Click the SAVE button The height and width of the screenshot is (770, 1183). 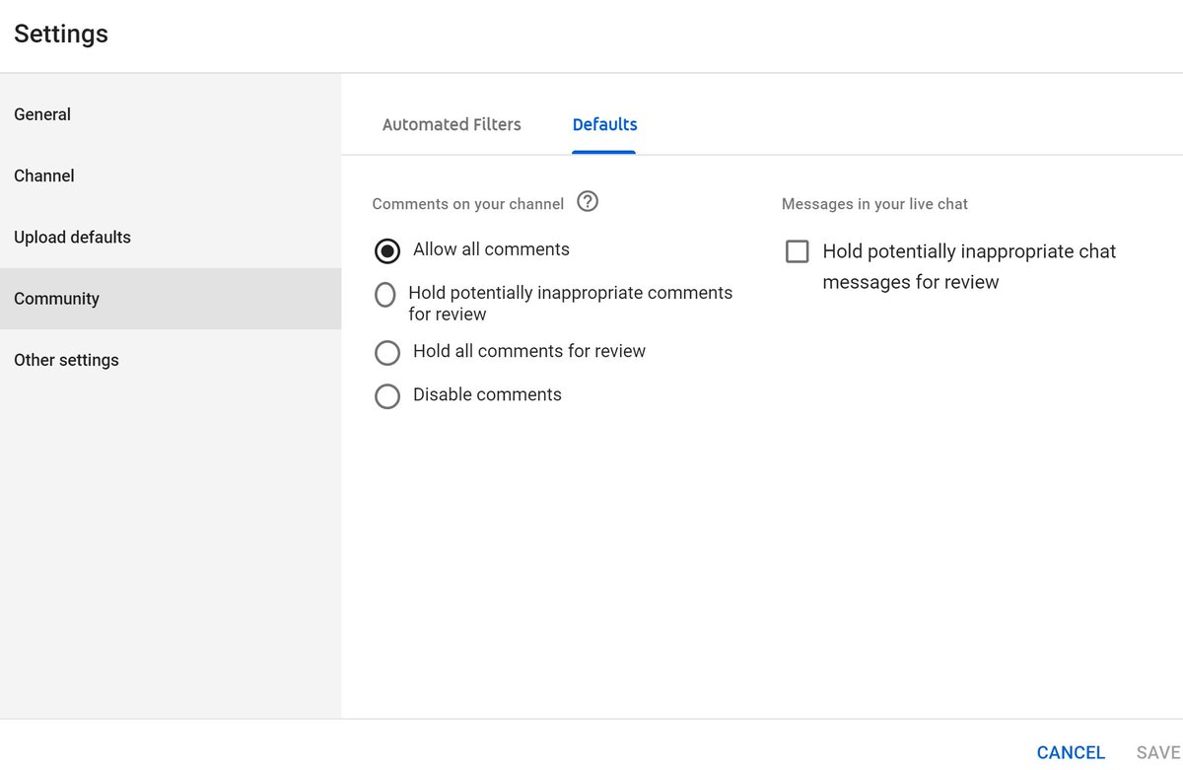[x=1157, y=752]
